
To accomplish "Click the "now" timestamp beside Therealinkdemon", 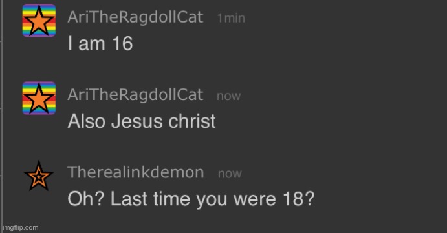I will [230, 174].
